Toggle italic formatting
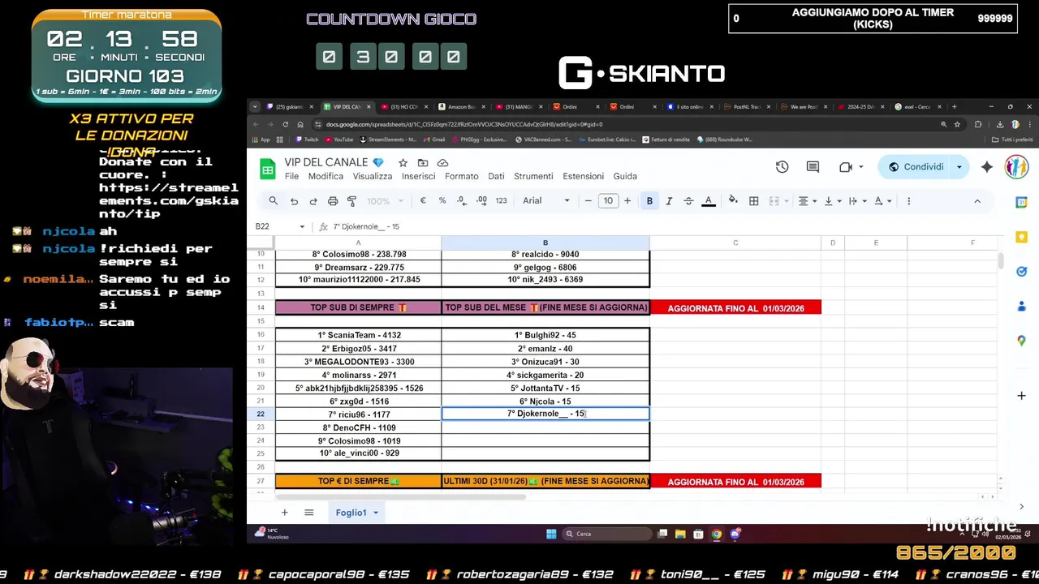 click(x=669, y=201)
